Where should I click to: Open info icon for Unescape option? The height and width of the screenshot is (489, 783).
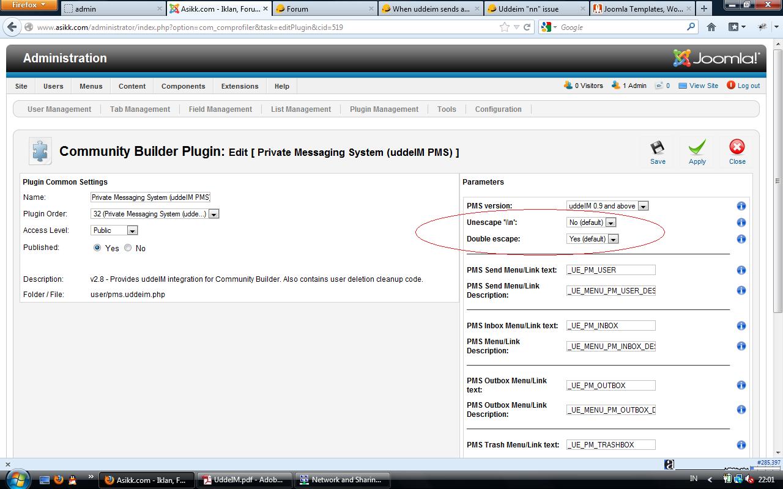click(741, 222)
